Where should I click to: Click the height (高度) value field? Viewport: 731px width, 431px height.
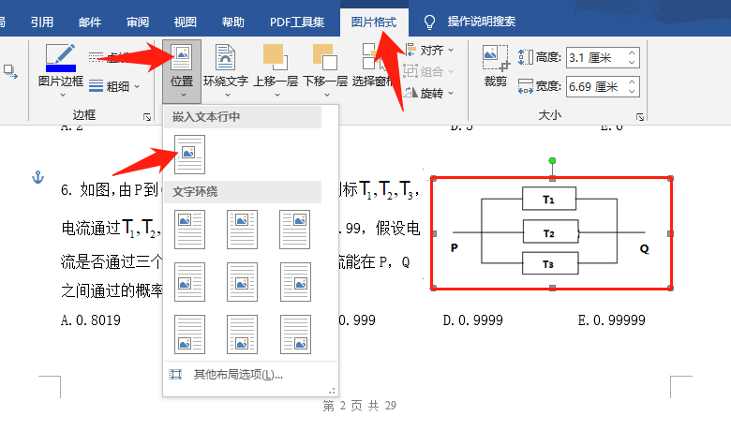pyautogui.click(x=595, y=58)
